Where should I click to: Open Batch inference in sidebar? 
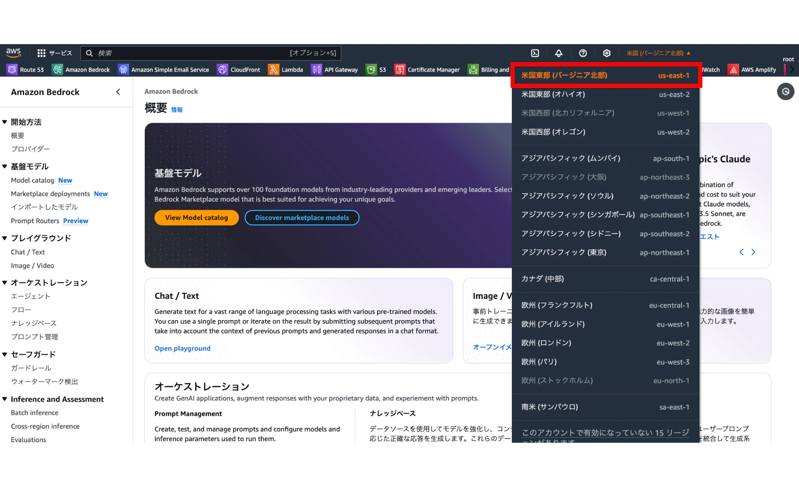35,413
